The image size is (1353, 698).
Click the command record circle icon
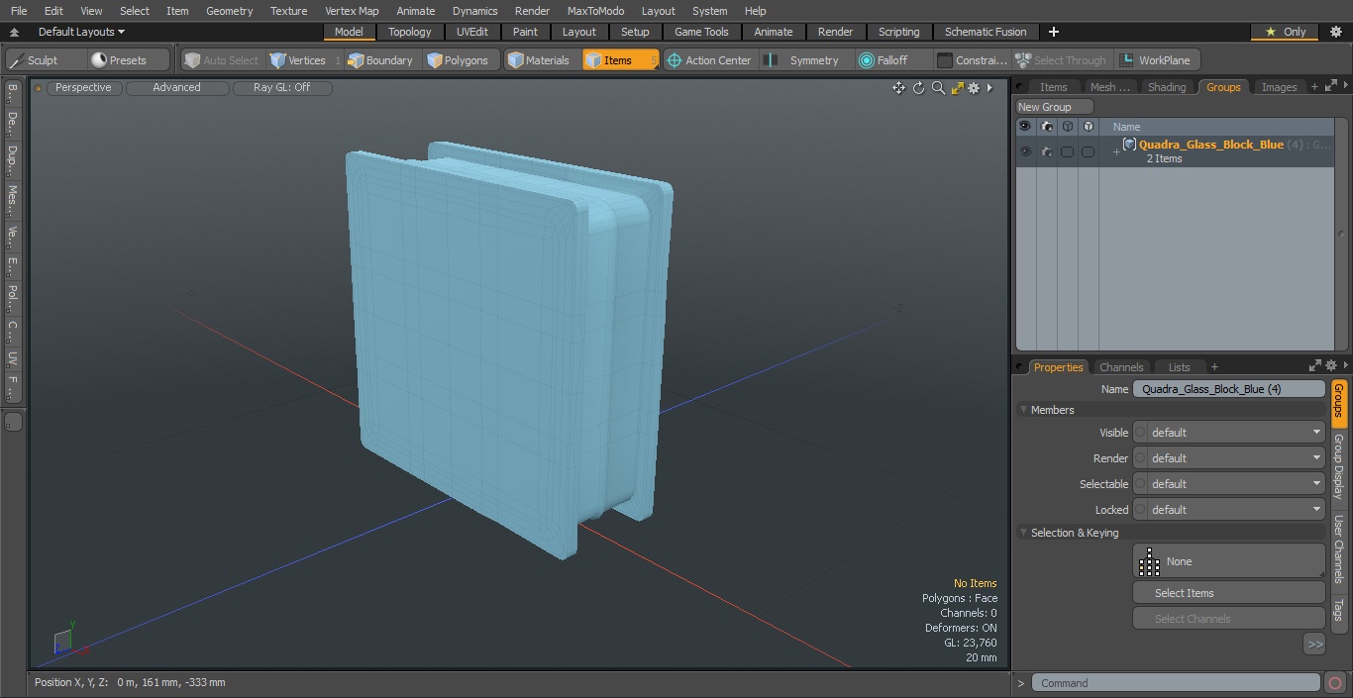[1335, 683]
